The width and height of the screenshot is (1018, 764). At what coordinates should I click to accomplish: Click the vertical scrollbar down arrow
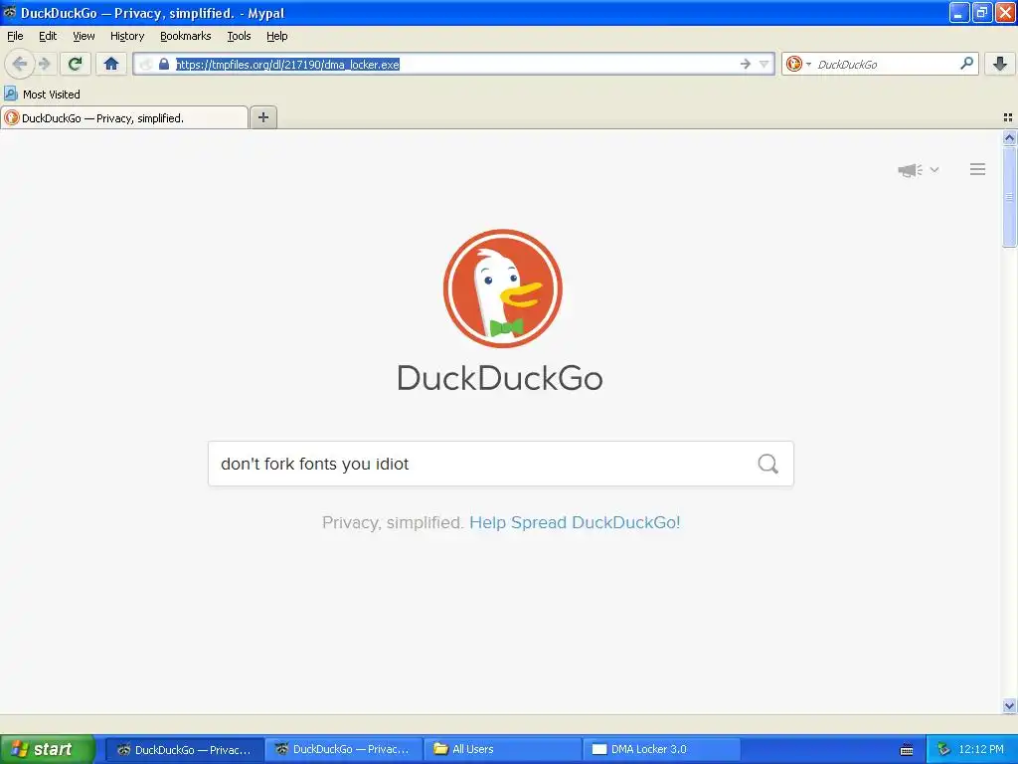click(1009, 706)
